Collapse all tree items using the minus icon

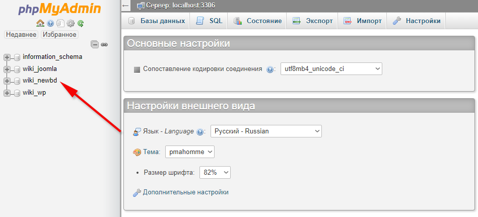click(94, 44)
